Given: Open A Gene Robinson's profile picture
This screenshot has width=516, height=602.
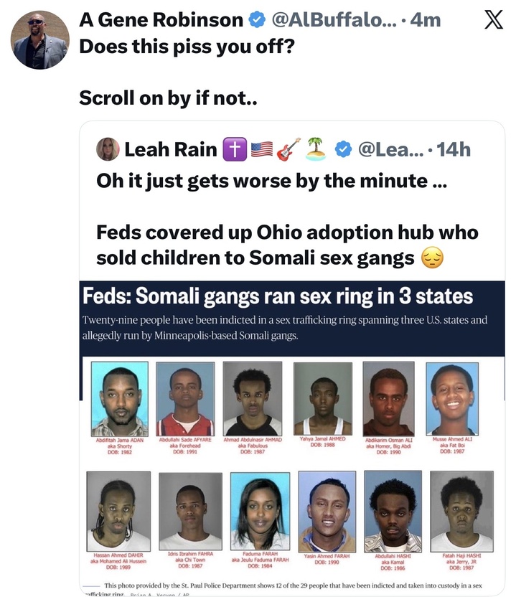Looking at the screenshot, I should tap(39, 40).
